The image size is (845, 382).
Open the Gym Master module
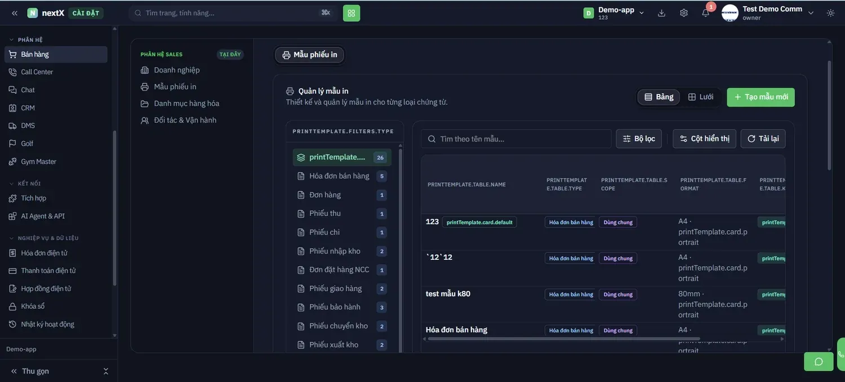pos(56,161)
